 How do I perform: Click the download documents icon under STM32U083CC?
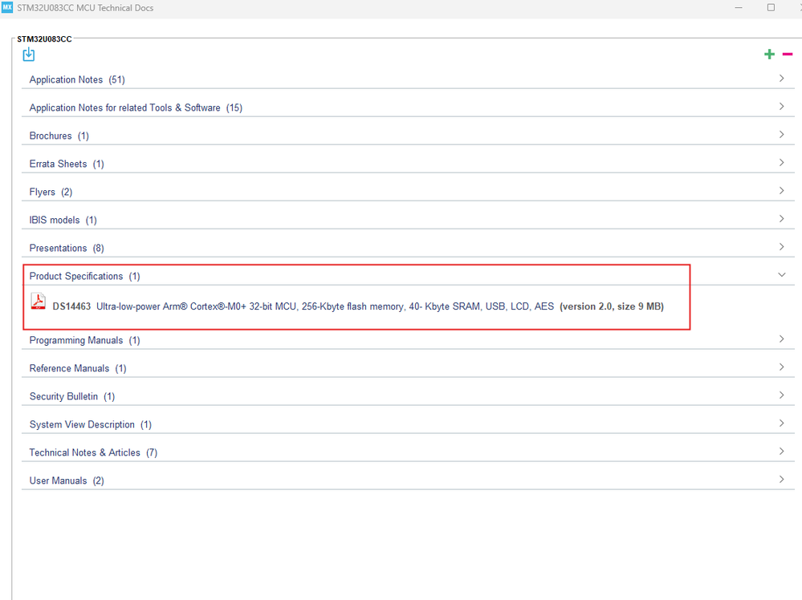pyautogui.click(x=29, y=55)
